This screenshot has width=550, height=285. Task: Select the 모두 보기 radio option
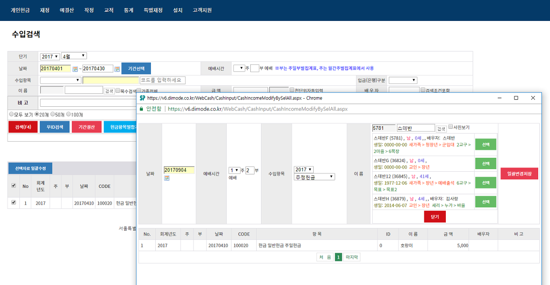(11, 114)
